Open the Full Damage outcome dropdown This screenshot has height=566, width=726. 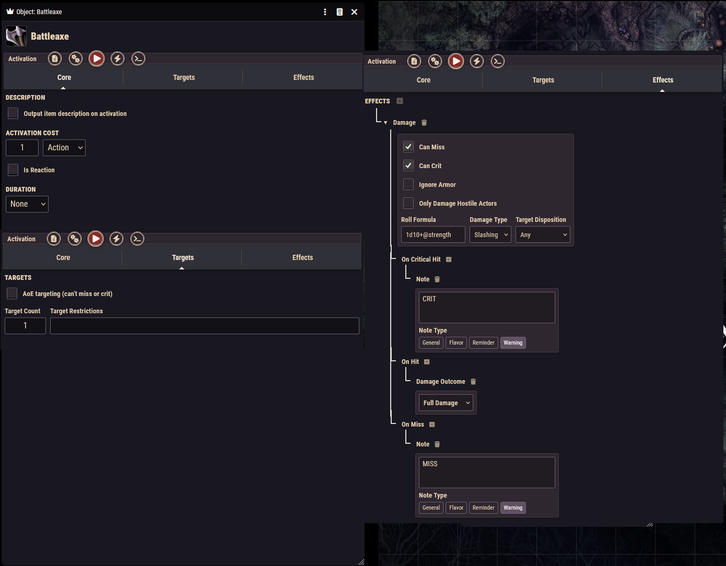[446, 403]
